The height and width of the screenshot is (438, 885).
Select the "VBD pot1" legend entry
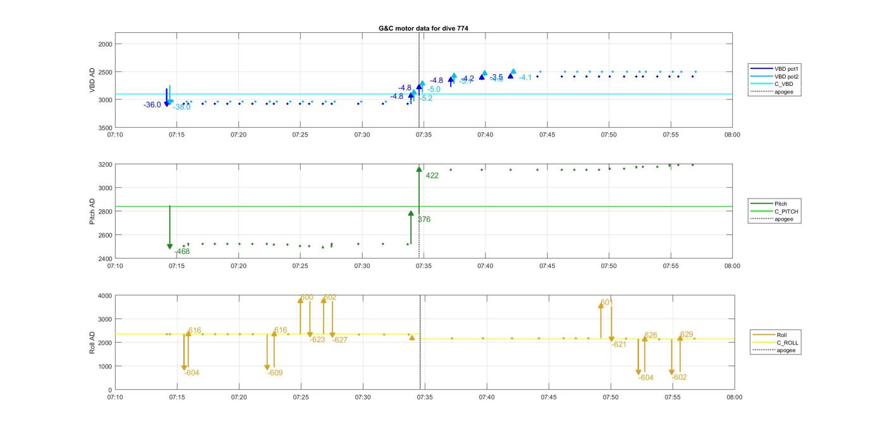point(775,68)
